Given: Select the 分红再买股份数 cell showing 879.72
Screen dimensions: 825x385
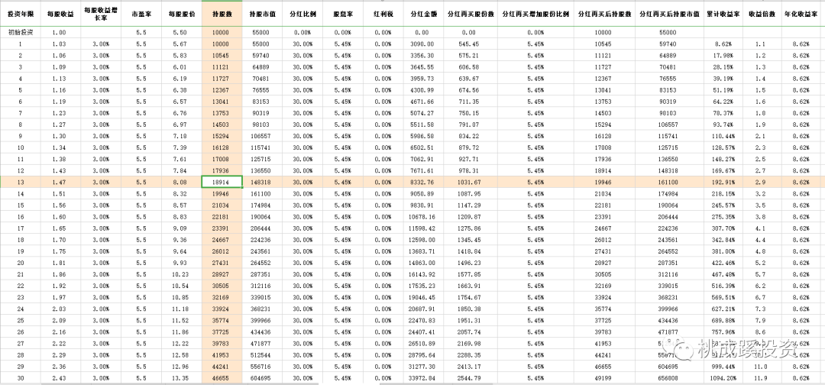Looking at the screenshot, I should pyautogui.click(x=469, y=147).
